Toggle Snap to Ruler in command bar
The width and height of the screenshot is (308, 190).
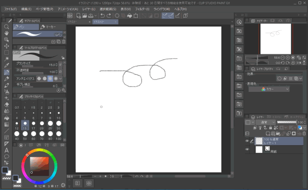tap(165, 15)
